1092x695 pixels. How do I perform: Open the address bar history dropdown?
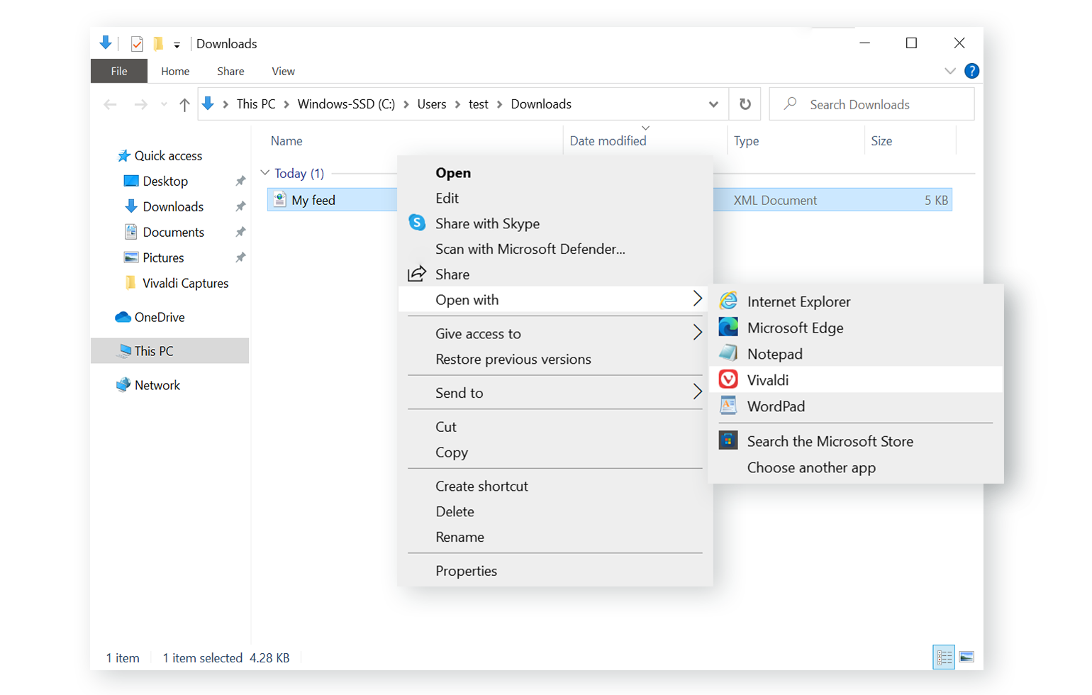coord(713,104)
